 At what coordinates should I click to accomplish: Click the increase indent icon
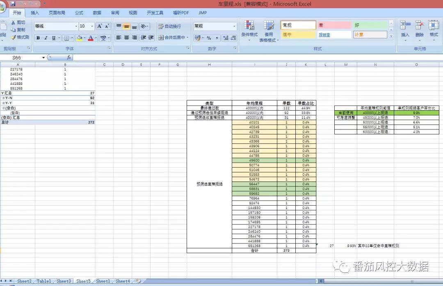click(x=151, y=38)
